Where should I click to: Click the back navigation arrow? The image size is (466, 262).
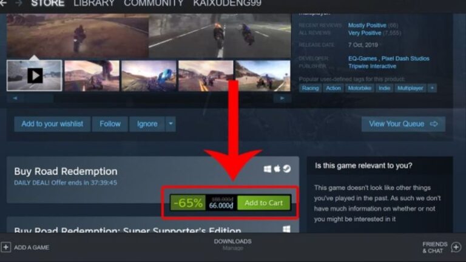click(3, 3)
